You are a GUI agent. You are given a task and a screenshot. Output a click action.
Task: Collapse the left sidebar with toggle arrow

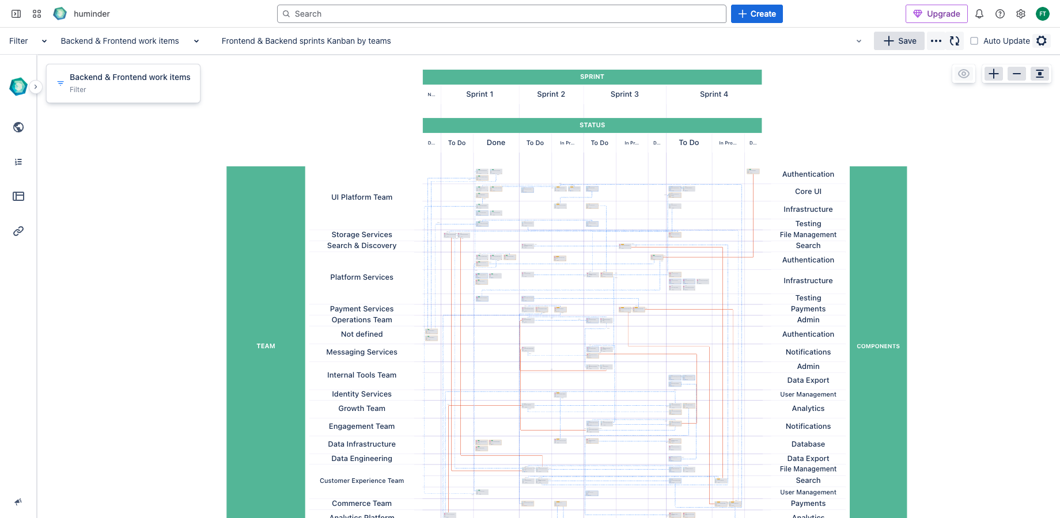tap(16, 13)
